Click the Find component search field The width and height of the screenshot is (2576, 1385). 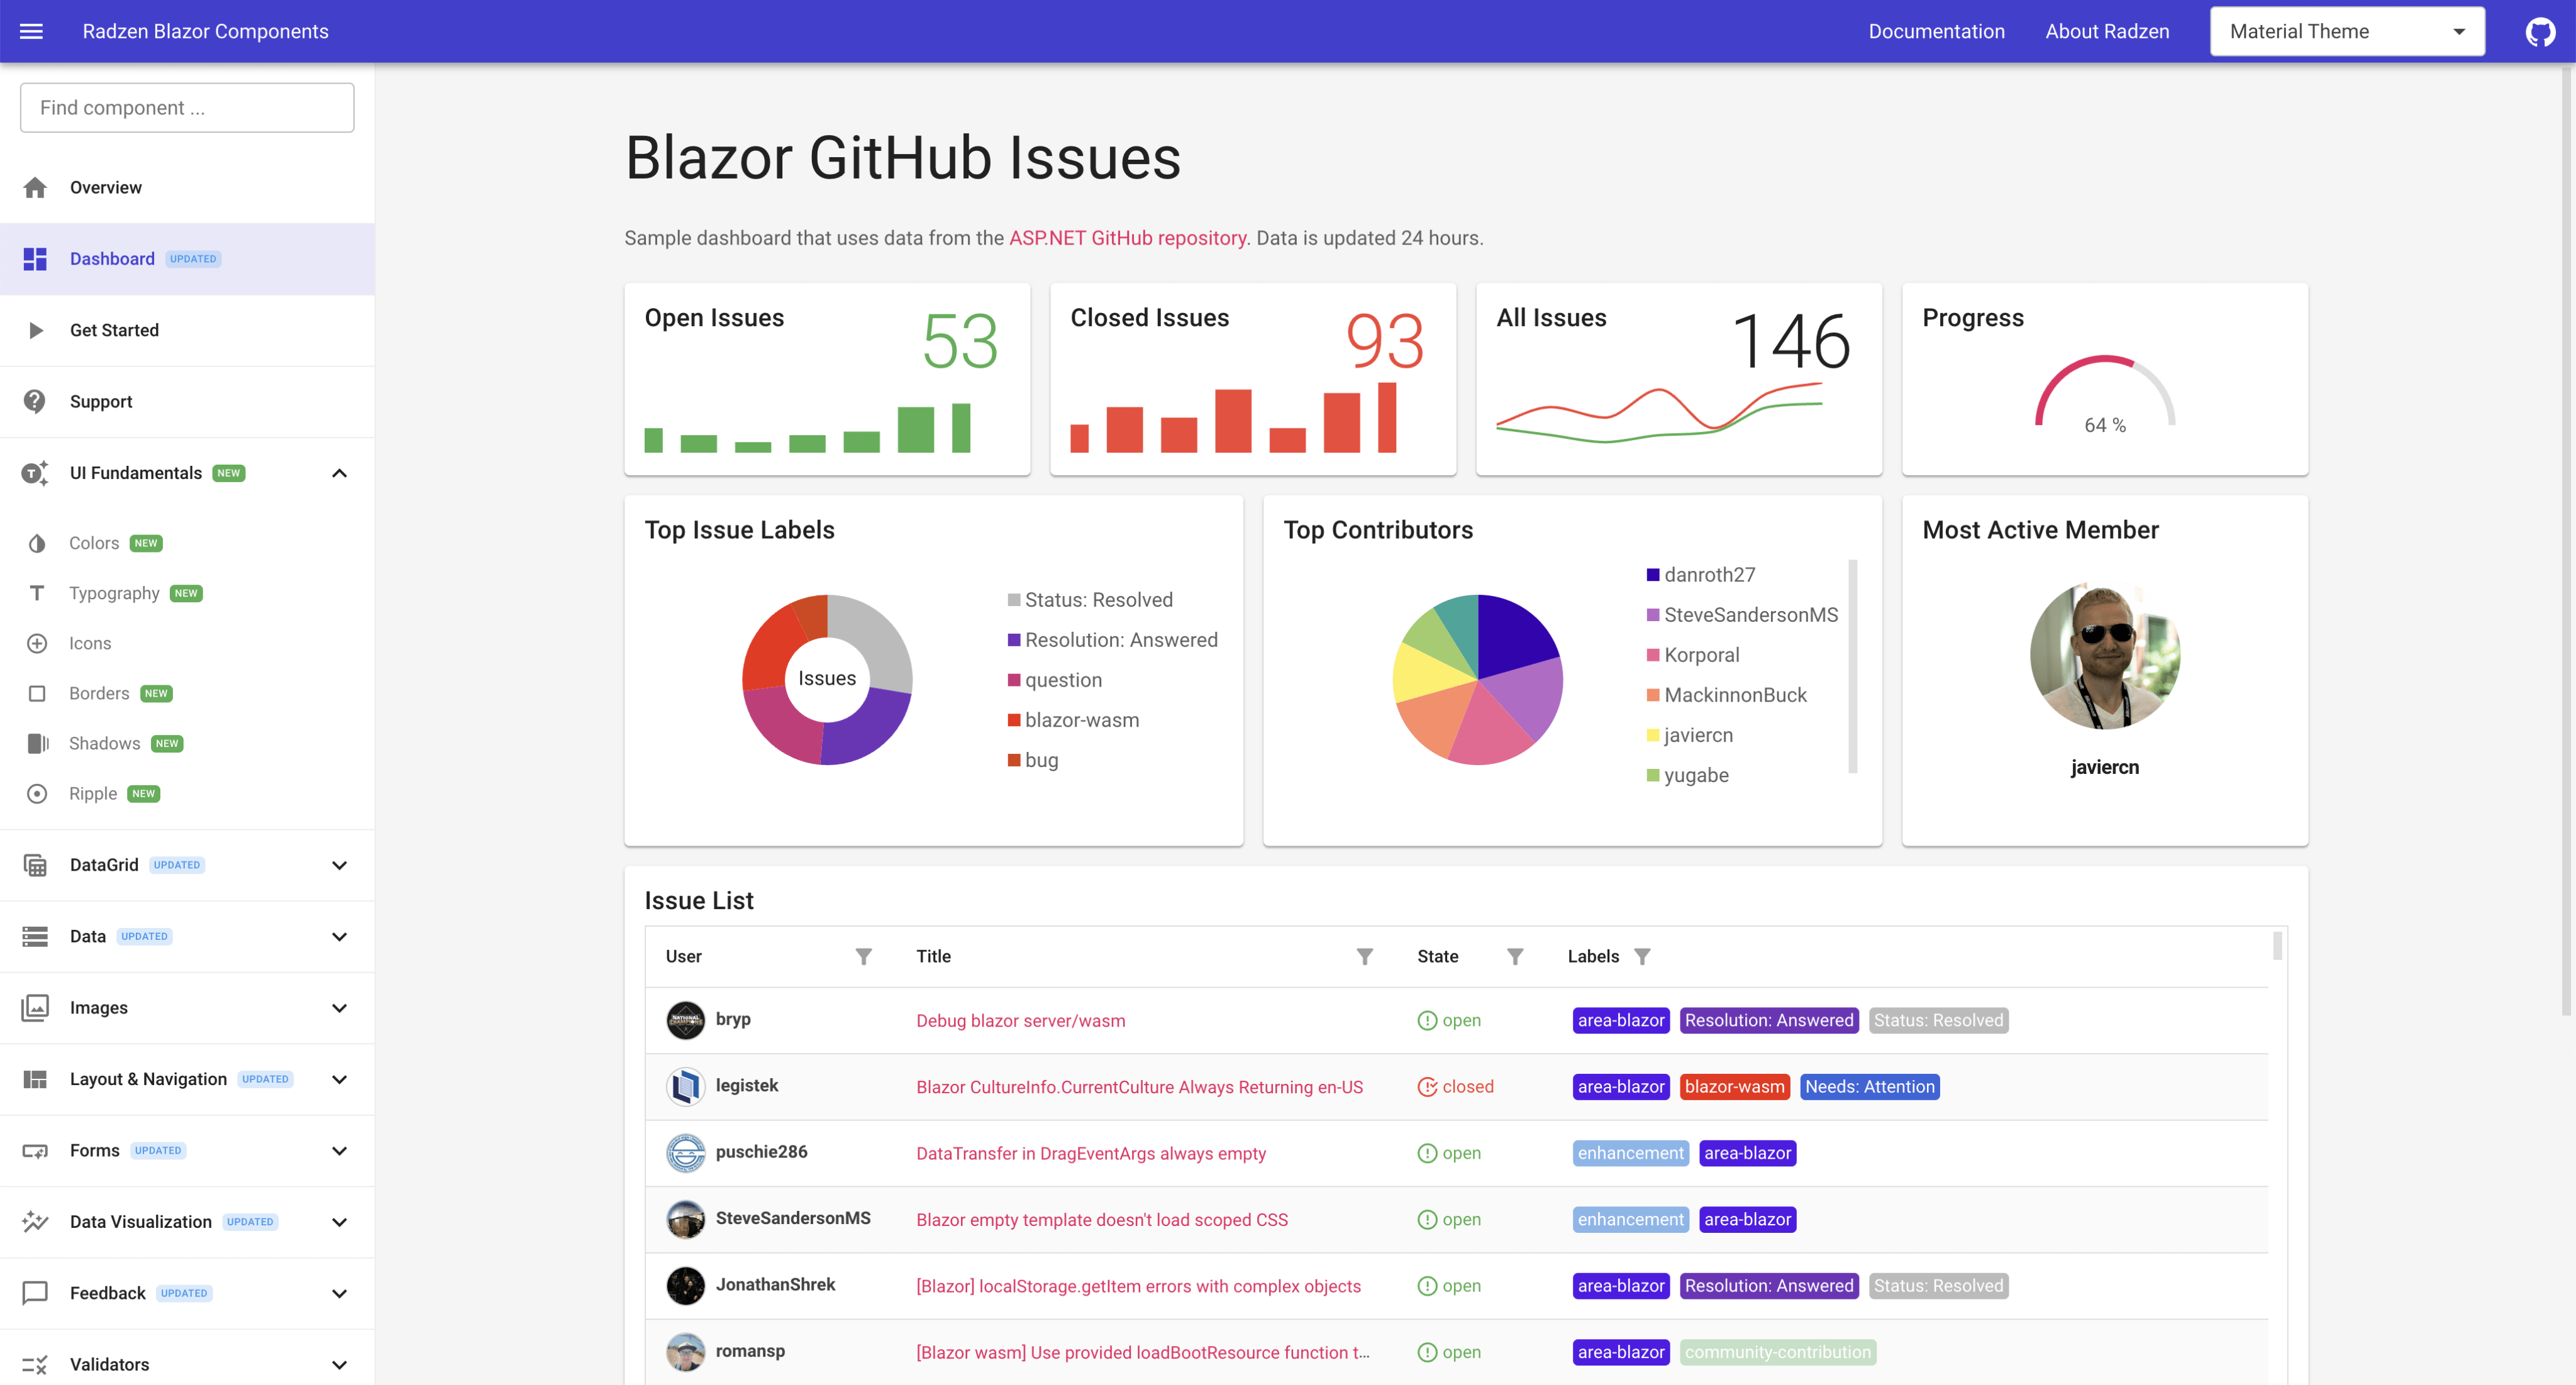pos(187,107)
